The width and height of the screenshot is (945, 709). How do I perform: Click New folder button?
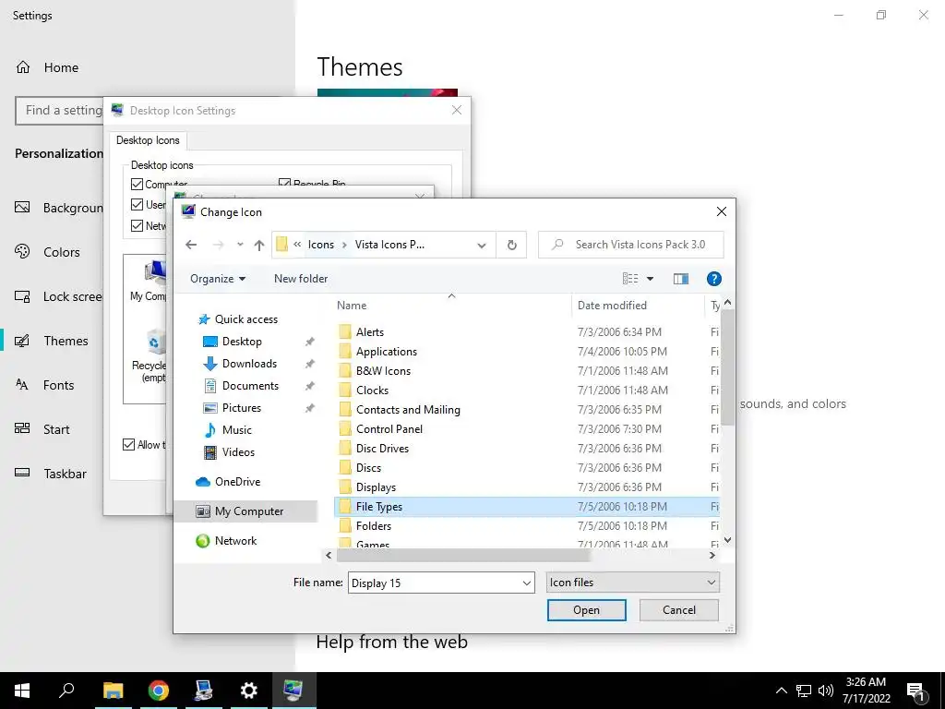click(x=301, y=279)
